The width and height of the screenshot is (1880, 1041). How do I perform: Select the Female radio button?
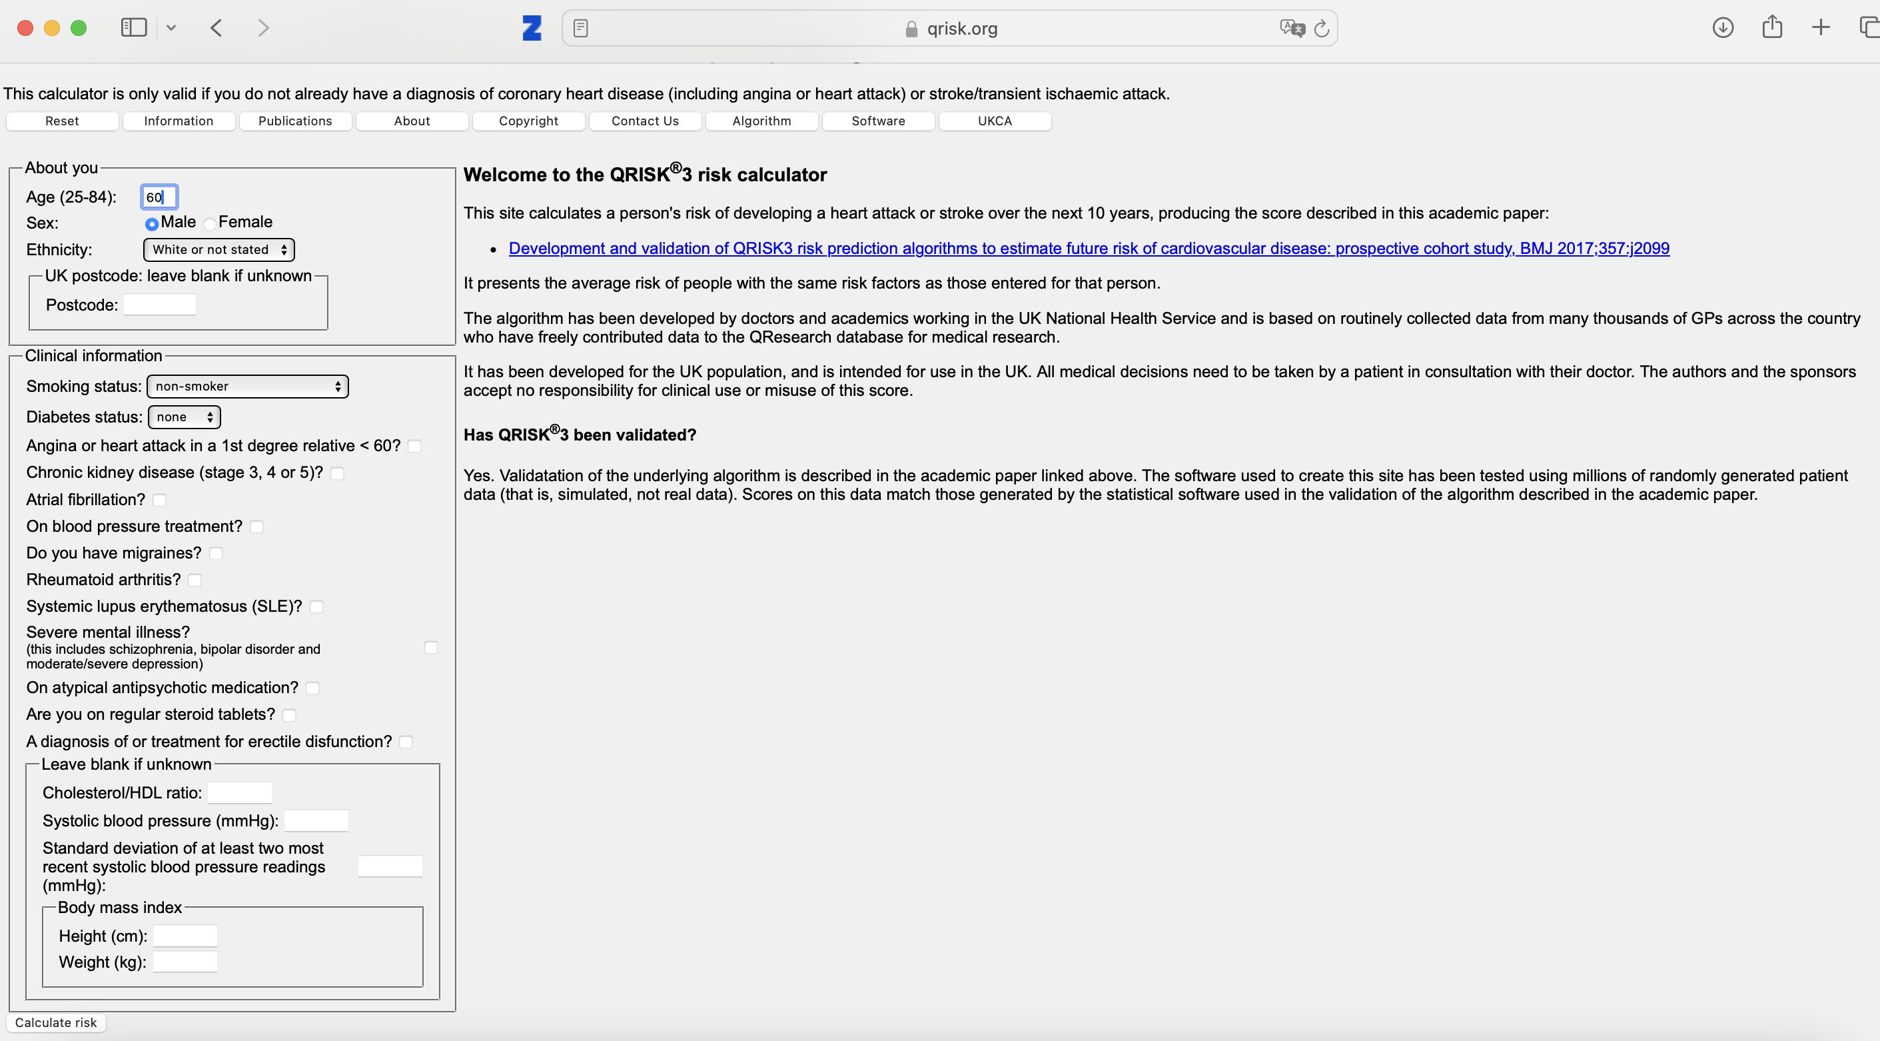coord(211,223)
